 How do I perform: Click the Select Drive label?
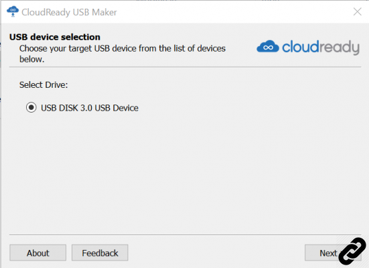pyautogui.click(x=44, y=85)
